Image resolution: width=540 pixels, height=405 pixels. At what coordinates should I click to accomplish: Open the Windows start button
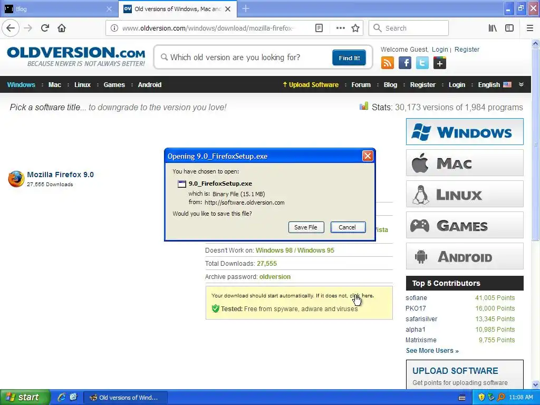(25, 397)
